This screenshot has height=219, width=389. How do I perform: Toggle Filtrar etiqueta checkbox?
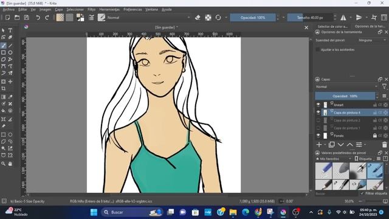pyautogui.click(x=362, y=193)
